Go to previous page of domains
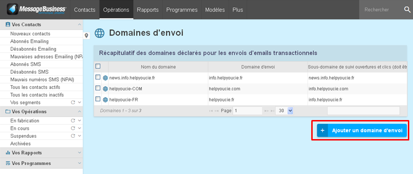 [x=216, y=111]
